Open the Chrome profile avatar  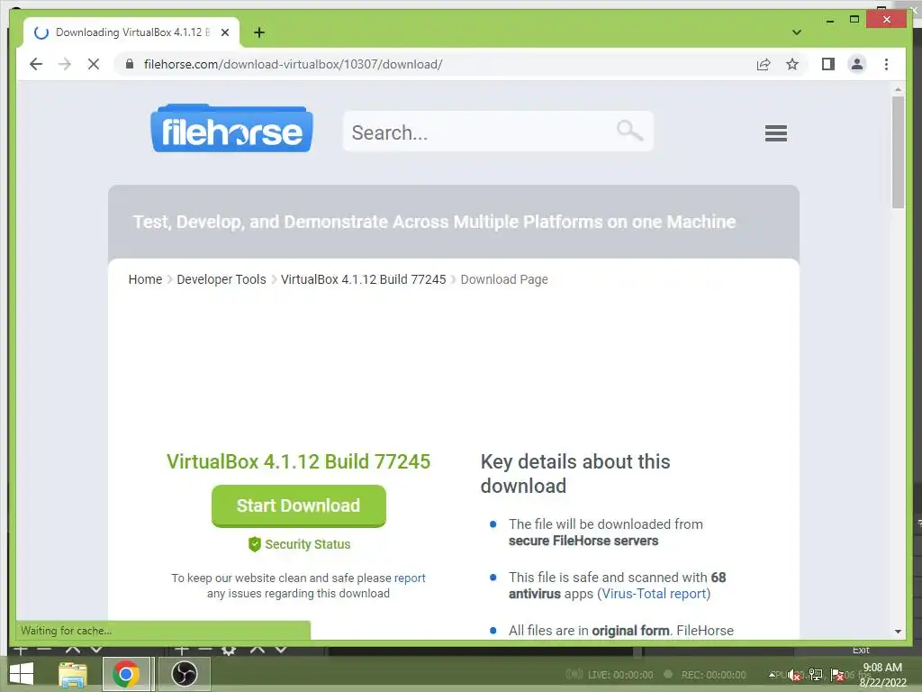coord(857,64)
